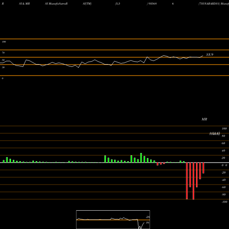Click the MR axis label -100
The image size is (229, 229).
click(224, 202)
